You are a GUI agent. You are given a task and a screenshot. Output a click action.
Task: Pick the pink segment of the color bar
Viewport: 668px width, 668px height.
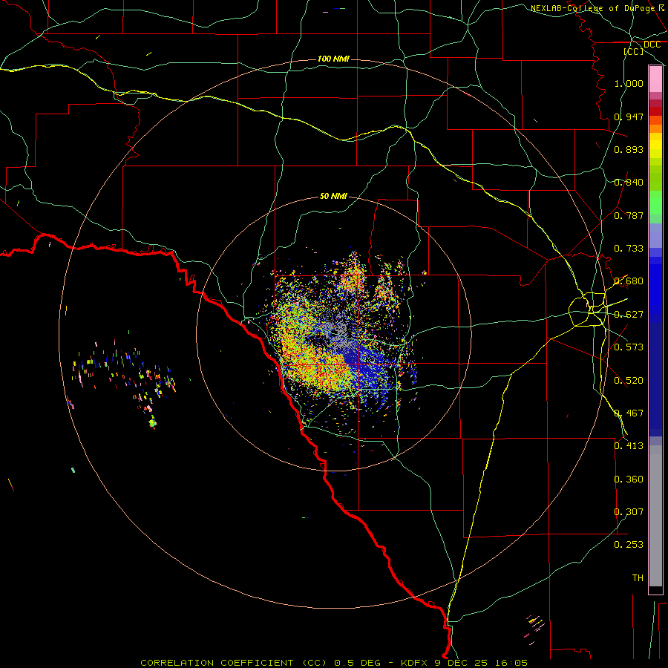point(655,79)
